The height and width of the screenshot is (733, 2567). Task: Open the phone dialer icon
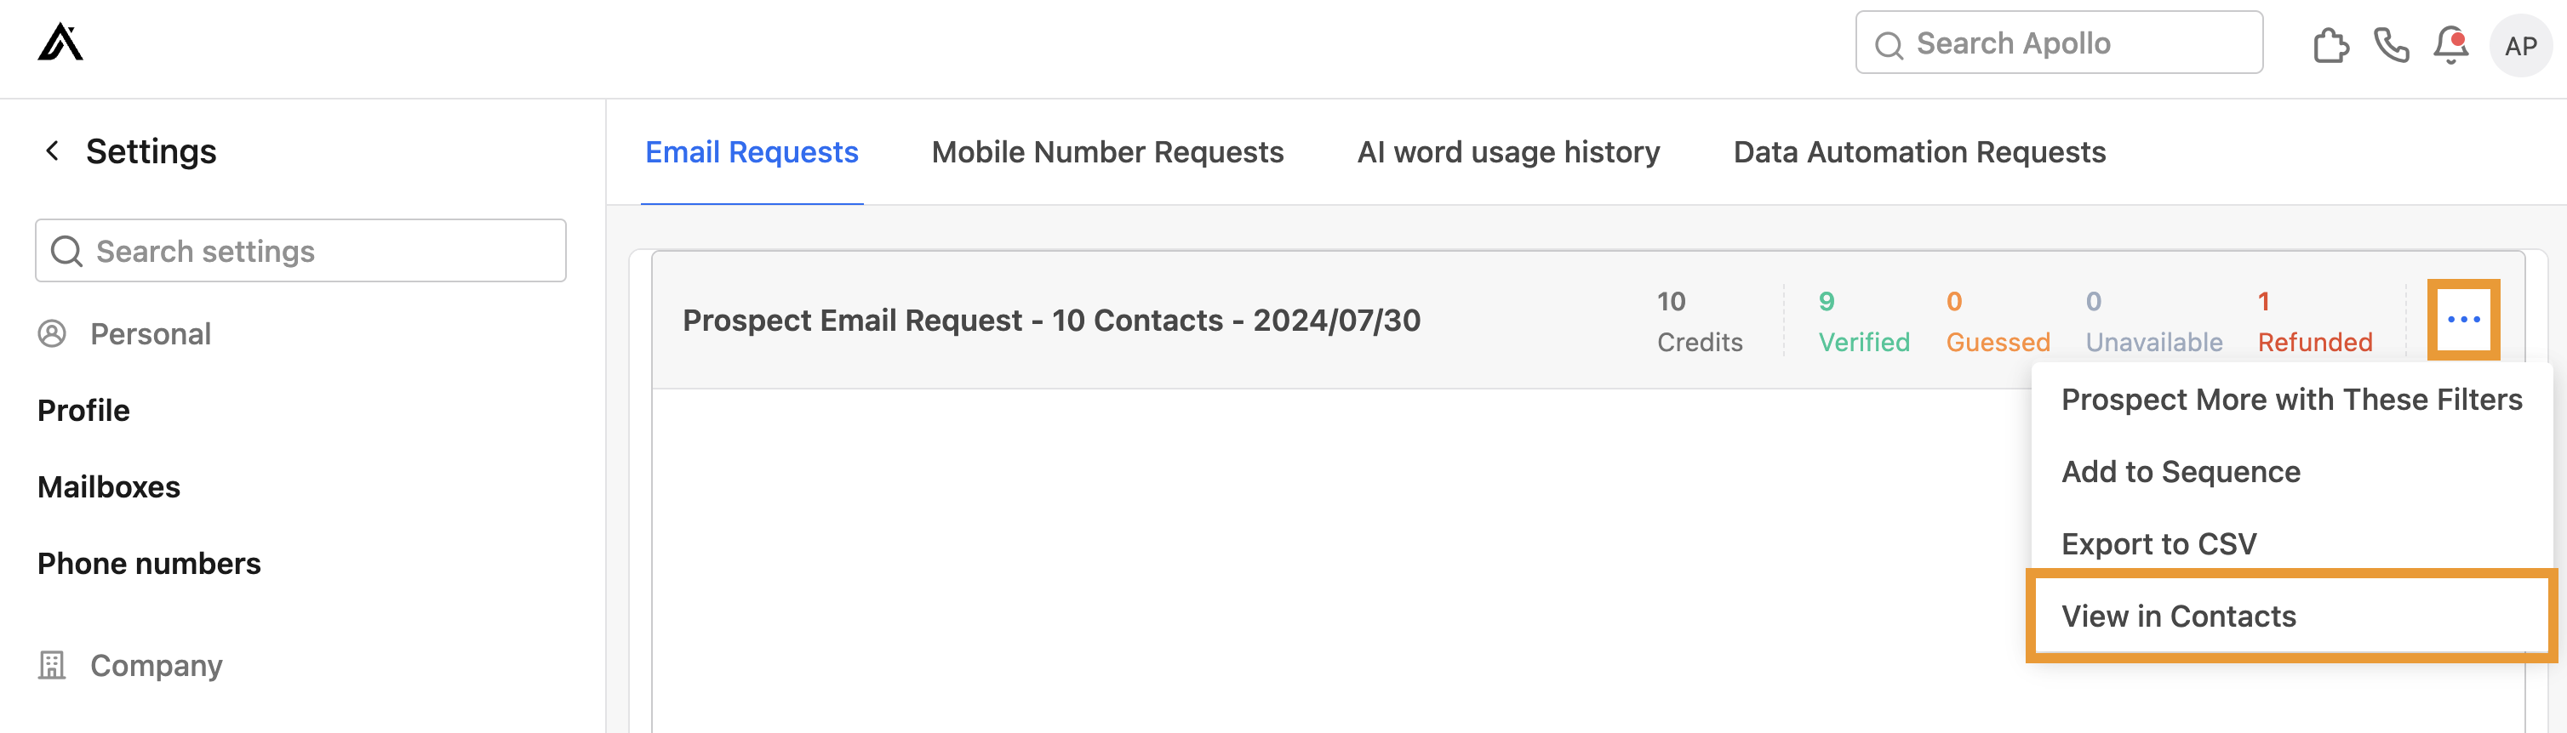click(x=2391, y=45)
